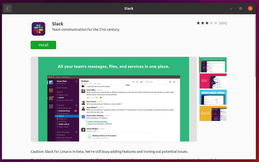This screenshot has width=259, height=162.
Task: Select the pink screenshot thumbnail
Action: pos(213,81)
